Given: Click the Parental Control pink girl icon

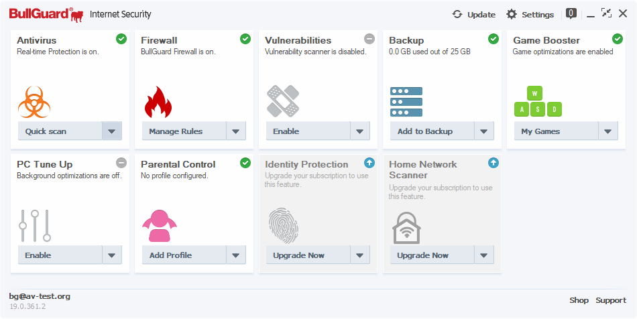Looking at the screenshot, I should pyautogui.click(x=159, y=226).
